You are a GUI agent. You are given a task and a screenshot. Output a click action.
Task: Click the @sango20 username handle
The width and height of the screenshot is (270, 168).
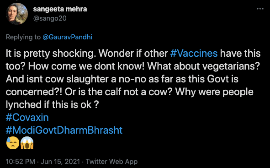tap(50, 18)
